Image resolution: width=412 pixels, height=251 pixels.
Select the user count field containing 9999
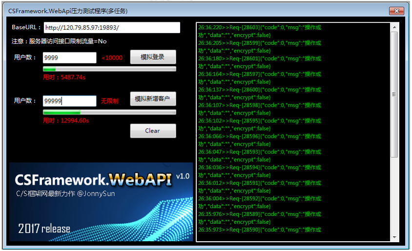point(70,58)
